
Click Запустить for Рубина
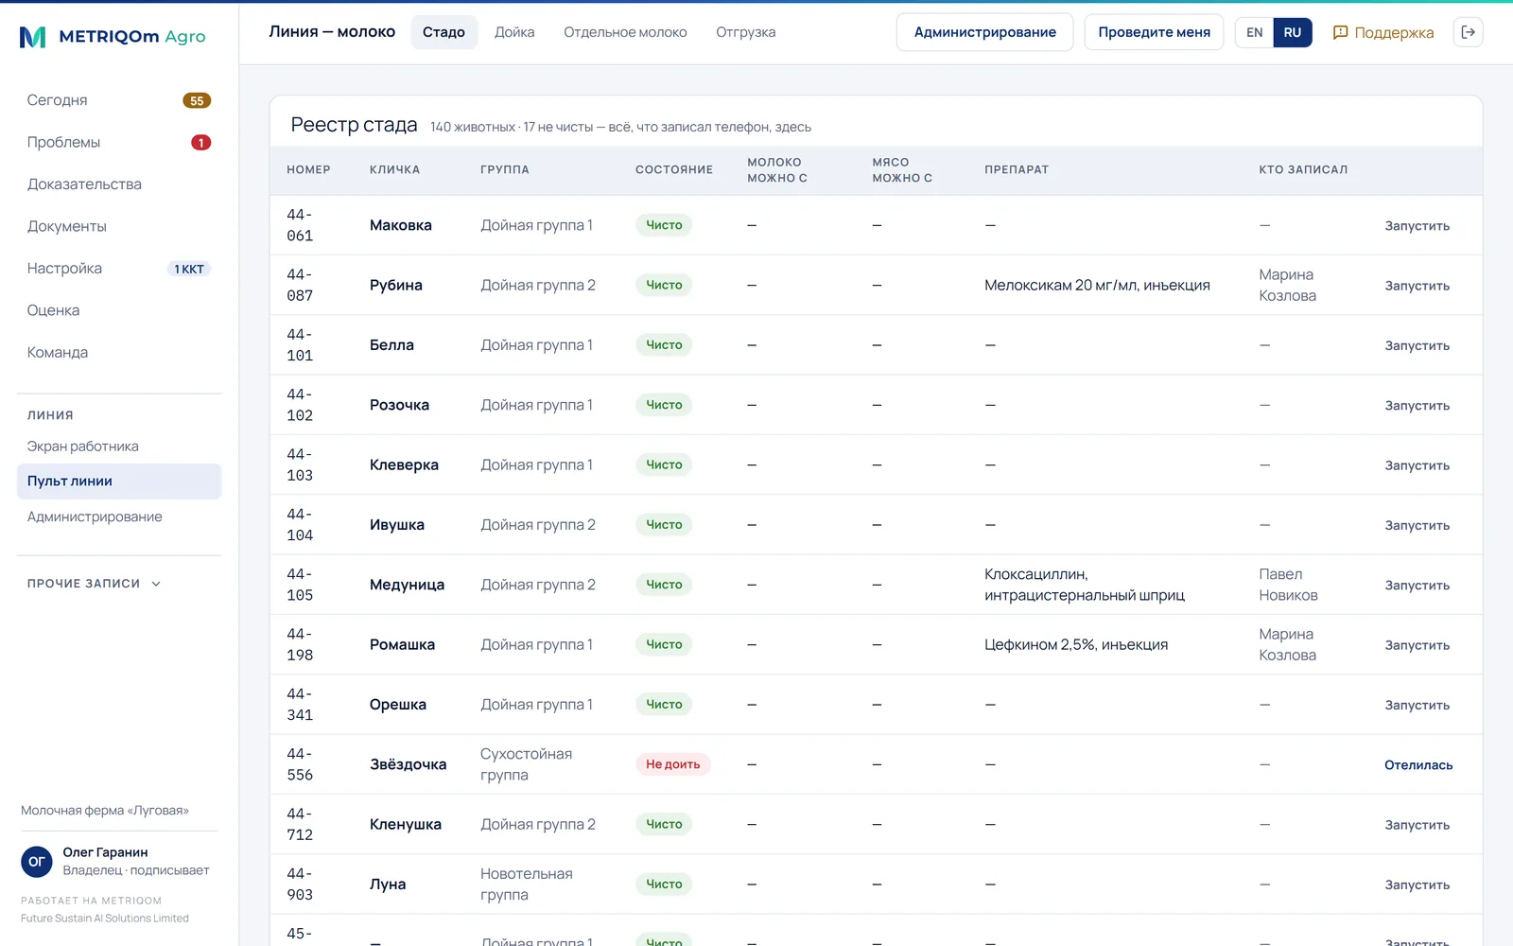tap(1417, 286)
